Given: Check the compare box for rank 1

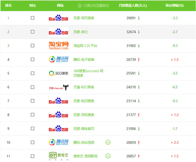Looking at the screenshot, I should pos(32,18).
